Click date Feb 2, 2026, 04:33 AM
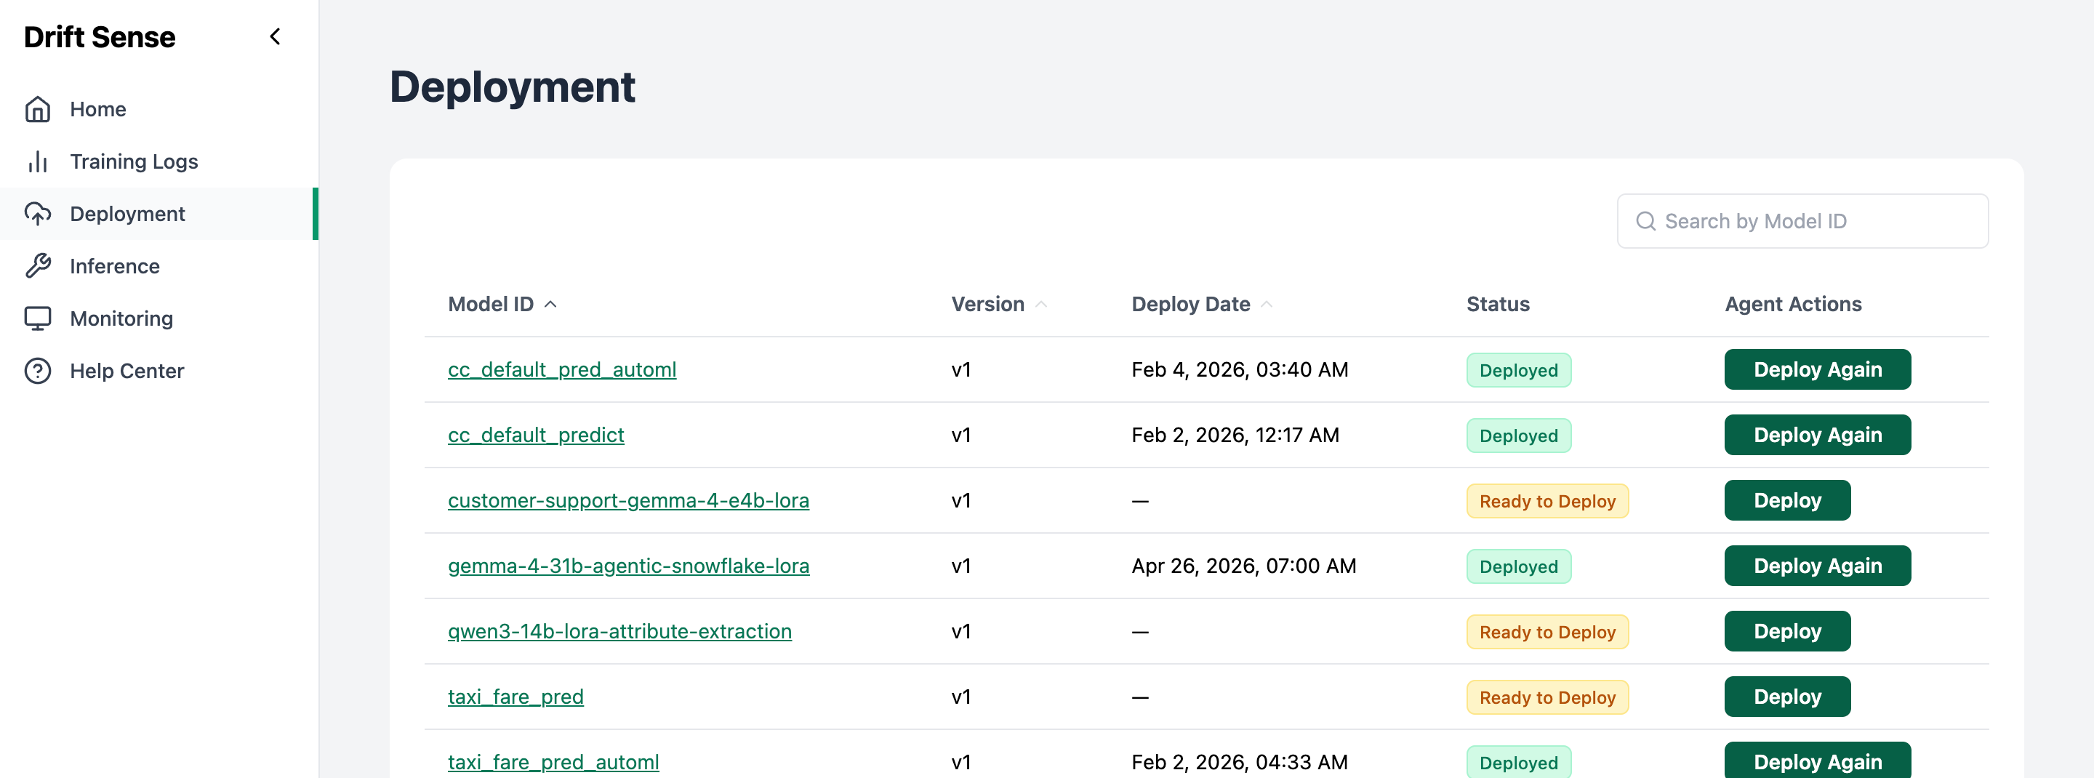This screenshot has height=778, width=2094. point(1240,763)
